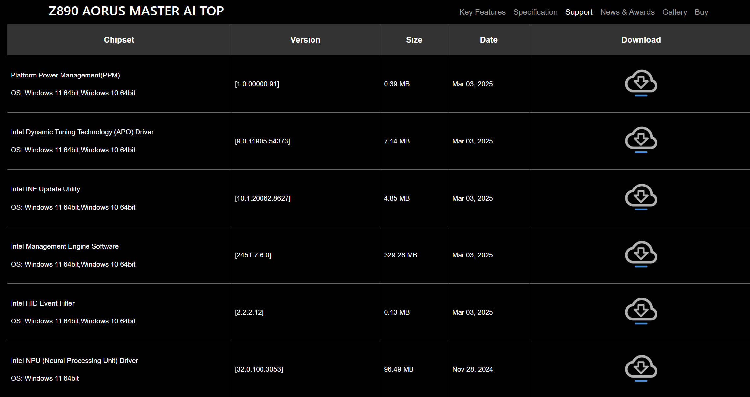Click the Download column header
The height and width of the screenshot is (397, 750).
click(x=641, y=40)
